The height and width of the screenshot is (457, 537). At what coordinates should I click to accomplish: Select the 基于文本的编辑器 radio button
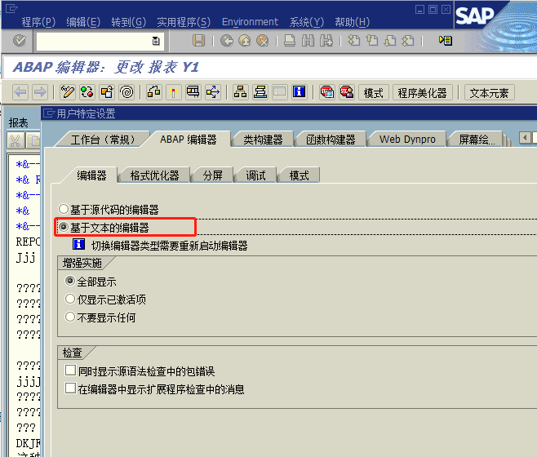coord(64,227)
